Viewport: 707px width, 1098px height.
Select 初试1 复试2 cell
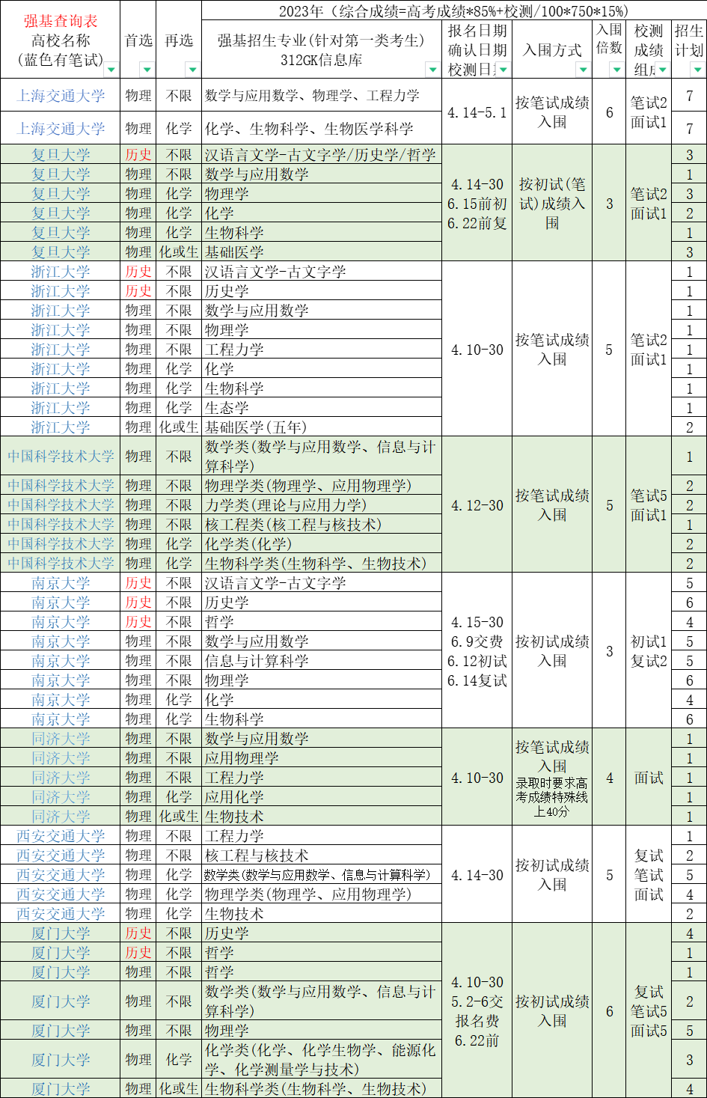pyautogui.click(x=649, y=650)
